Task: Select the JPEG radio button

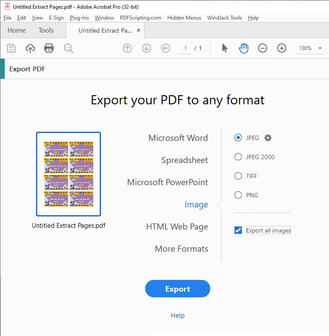Action: coord(238,137)
